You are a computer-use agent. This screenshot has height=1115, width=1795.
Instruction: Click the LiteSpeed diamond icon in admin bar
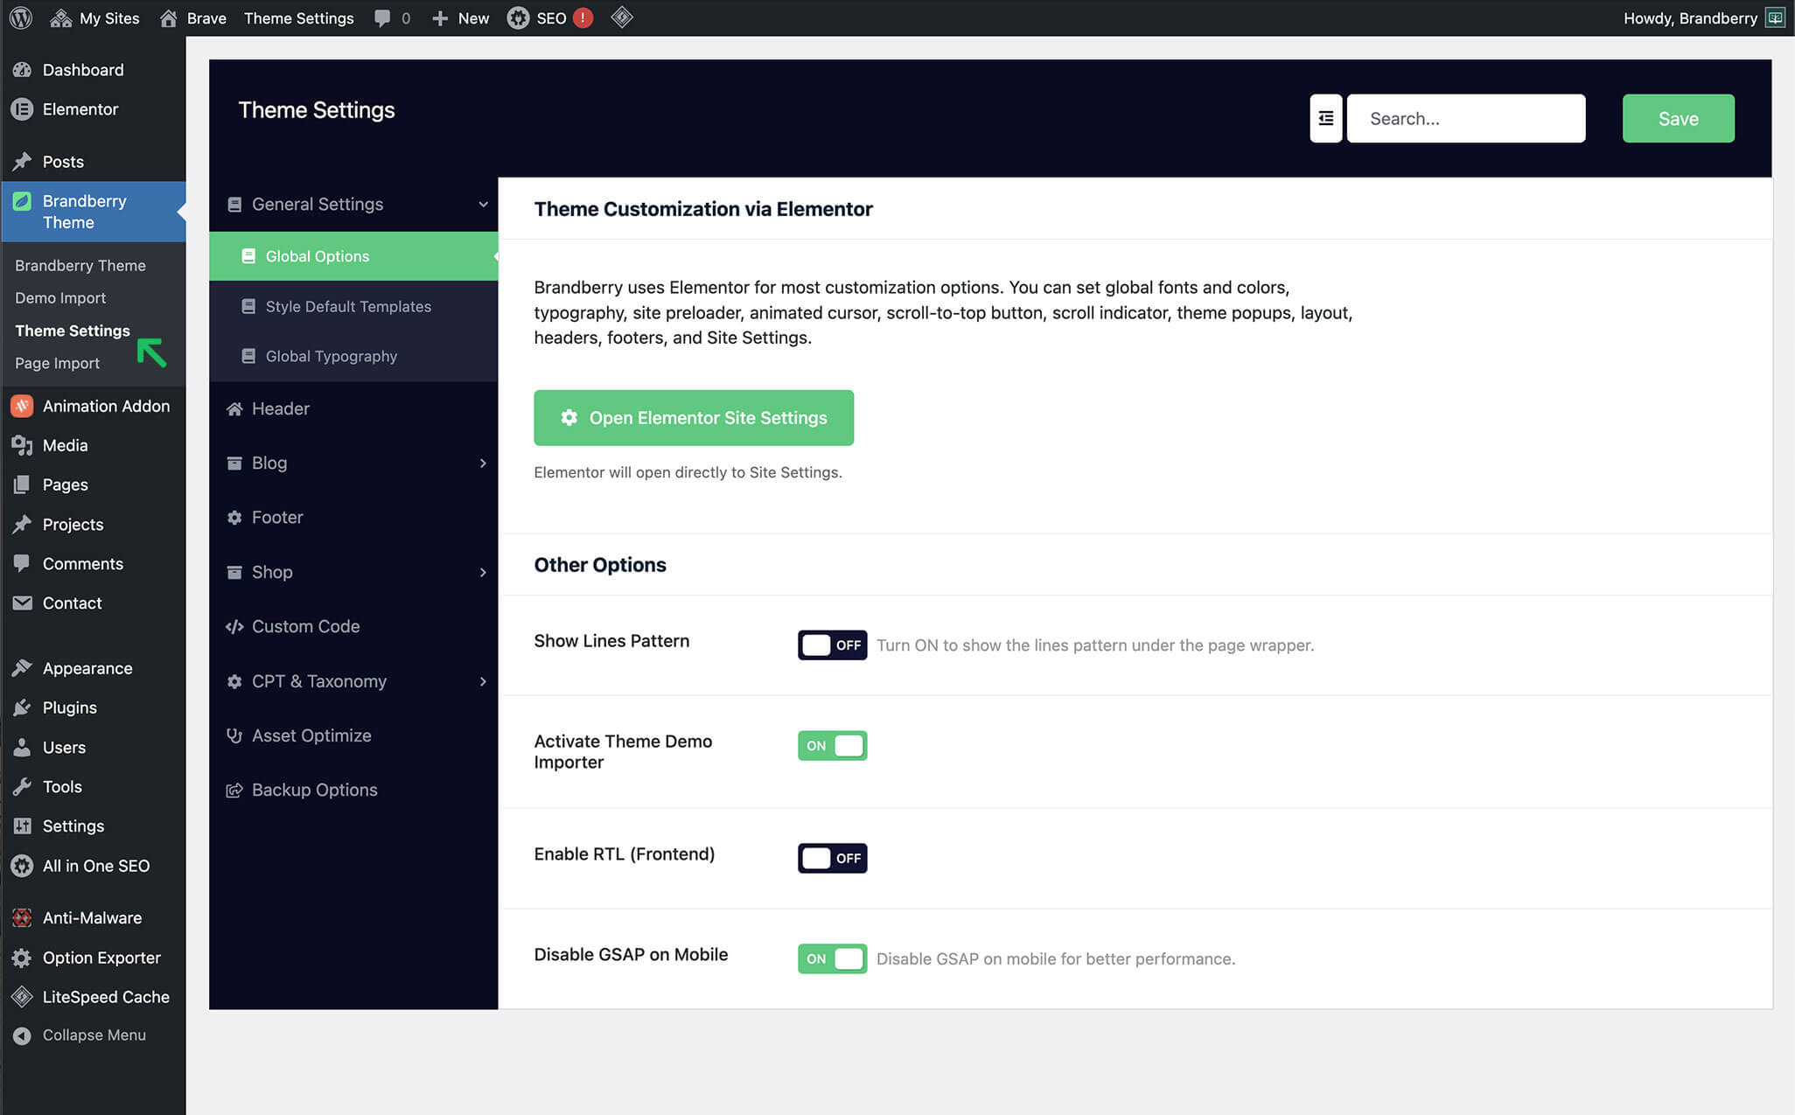point(621,17)
